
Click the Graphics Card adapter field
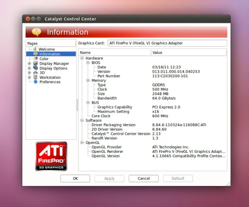pyautogui.click(x=167, y=43)
